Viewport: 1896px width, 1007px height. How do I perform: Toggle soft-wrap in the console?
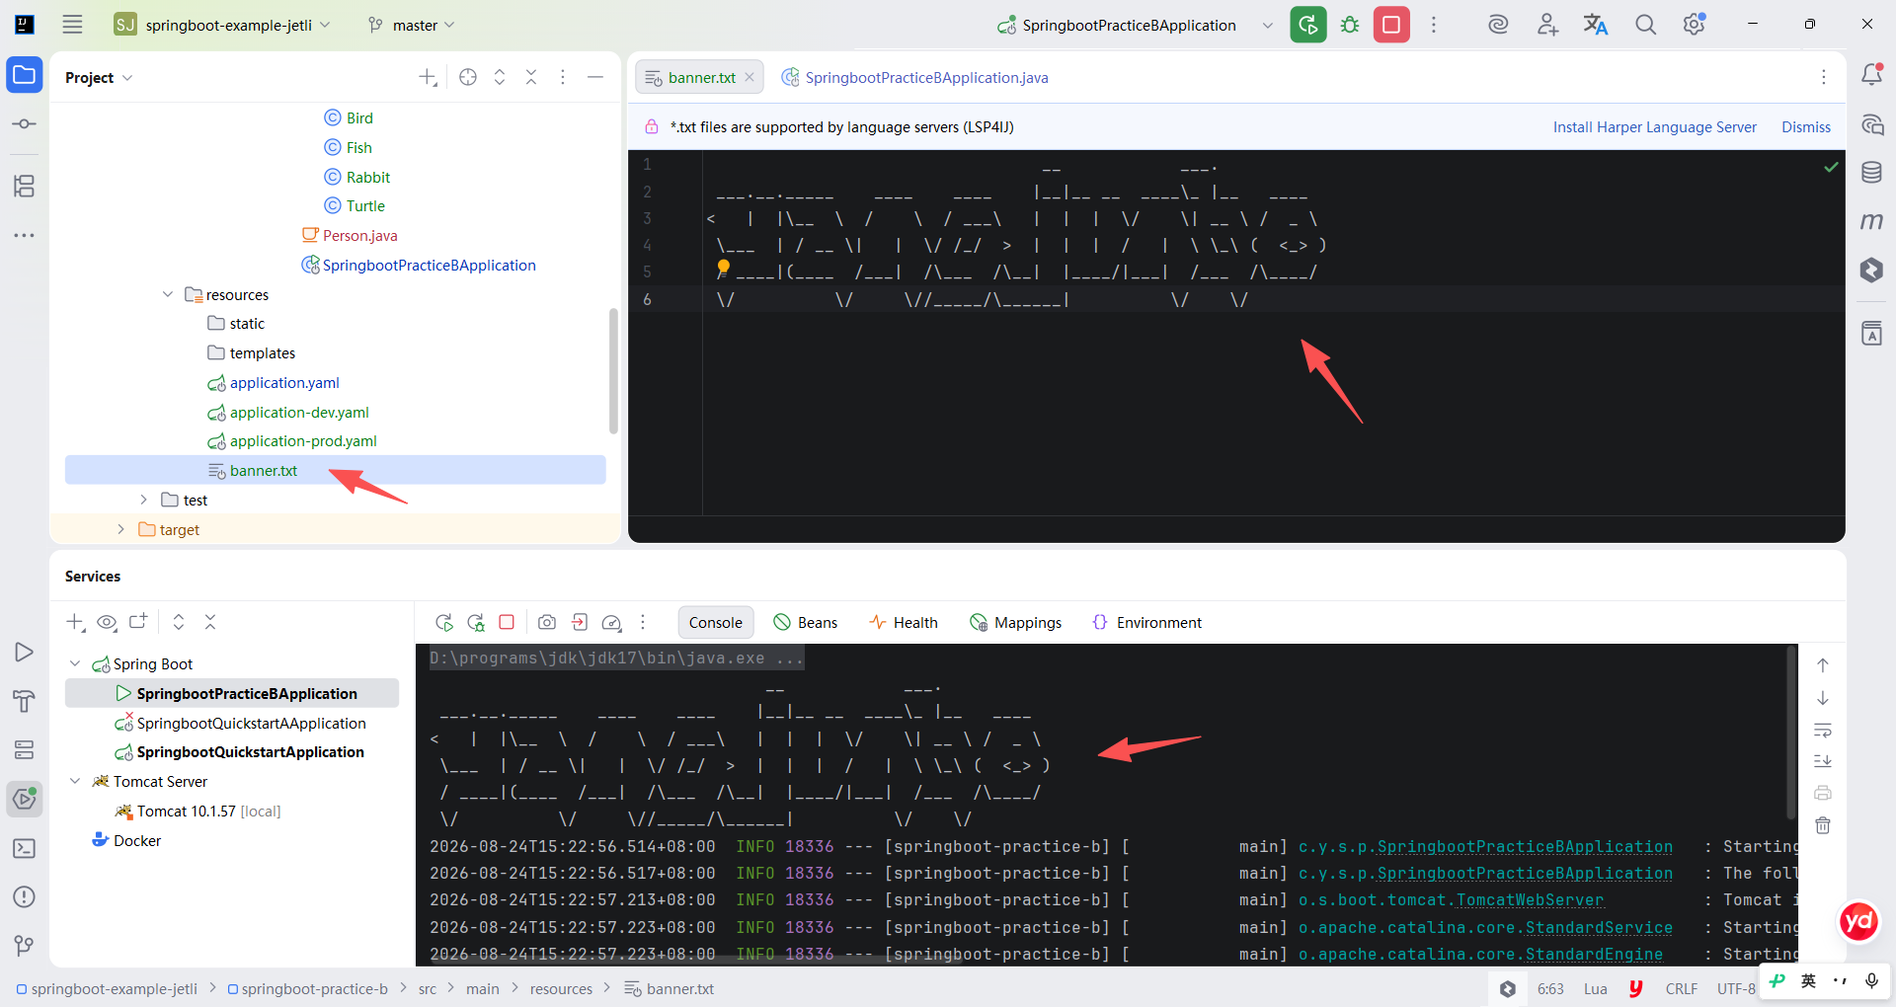(x=1823, y=731)
